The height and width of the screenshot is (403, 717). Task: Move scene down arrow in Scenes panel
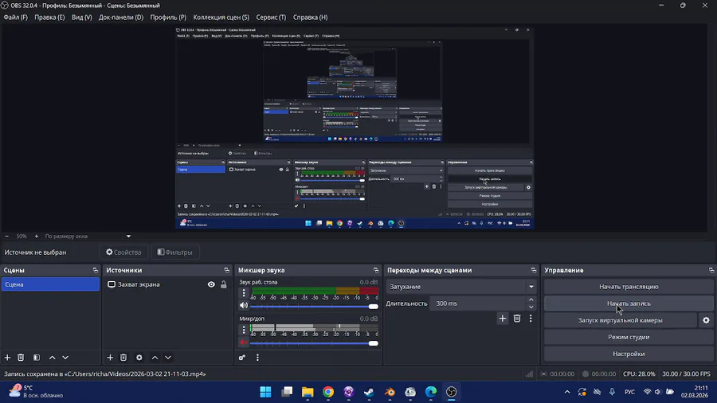65,358
